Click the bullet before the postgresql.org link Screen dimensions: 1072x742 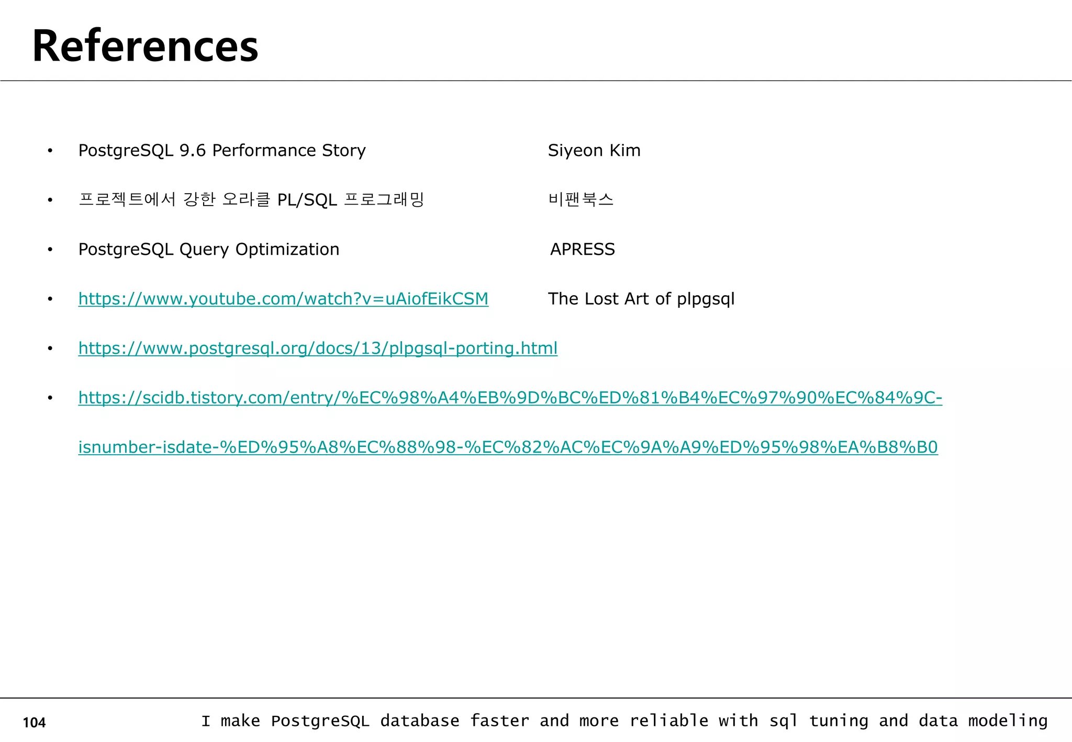[x=50, y=348]
